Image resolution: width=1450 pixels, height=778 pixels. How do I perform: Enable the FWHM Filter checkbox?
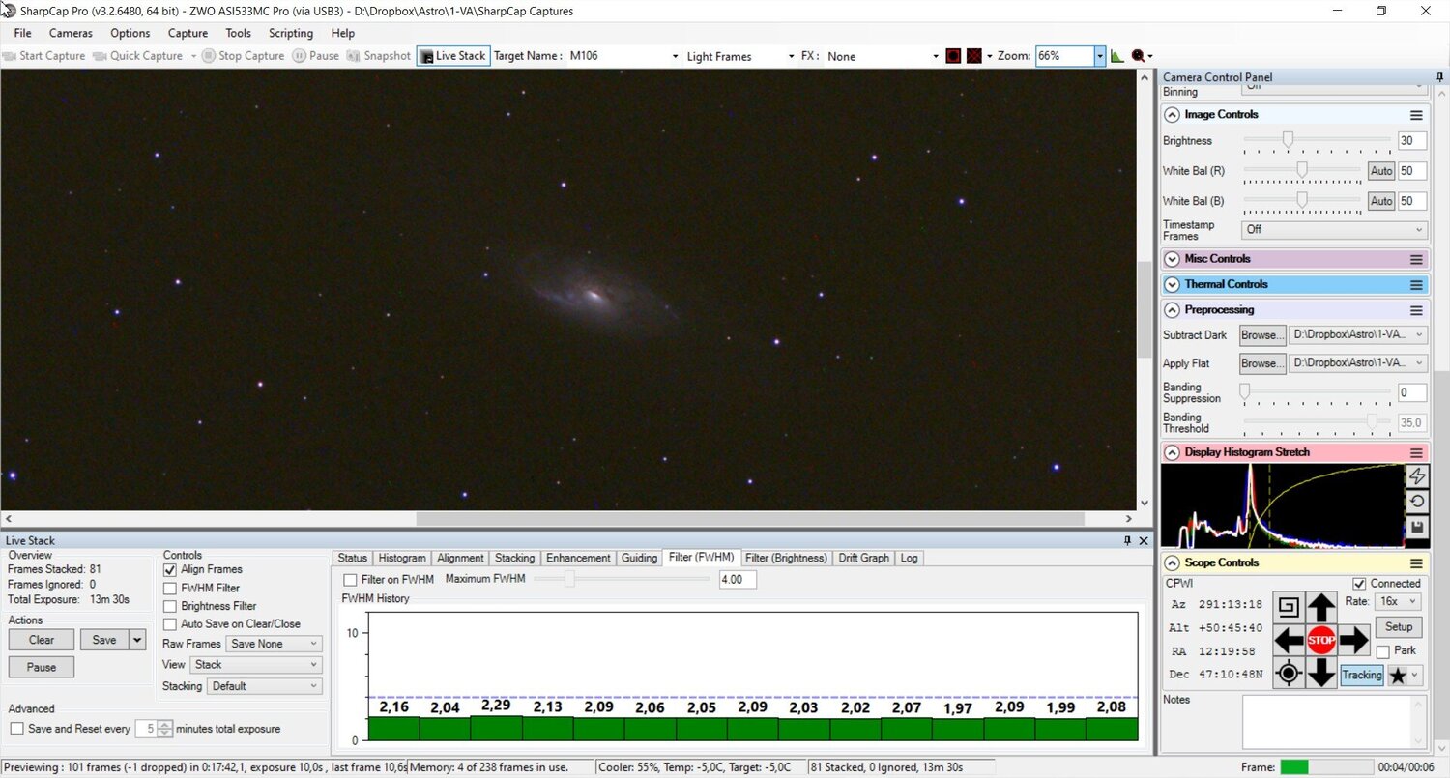click(x=169, y=587)
